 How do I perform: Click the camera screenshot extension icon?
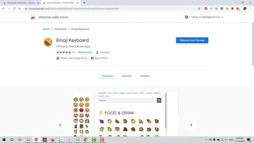click(x=227, y=9)
